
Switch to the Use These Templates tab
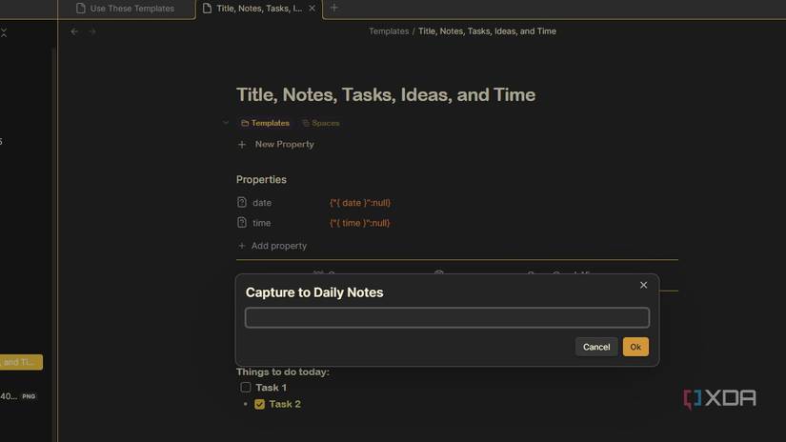tap(126, 9)
